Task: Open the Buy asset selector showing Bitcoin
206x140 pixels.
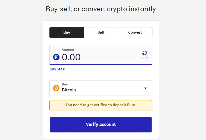Action: click(x=101, y=88)
